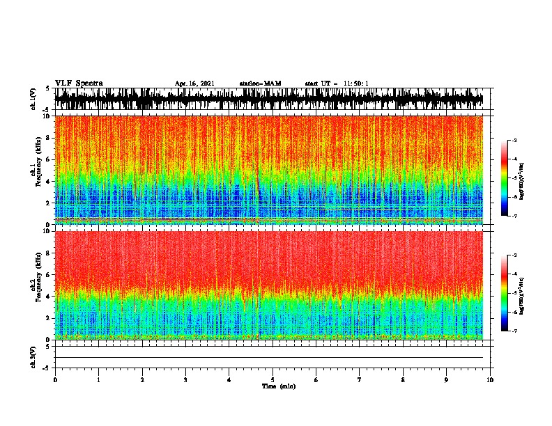Click the "-3" tick on ch.1 color bar

[514, 140]
